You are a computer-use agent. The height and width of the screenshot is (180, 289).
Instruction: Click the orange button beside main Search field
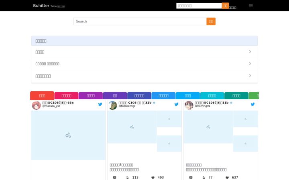point(211,22)
